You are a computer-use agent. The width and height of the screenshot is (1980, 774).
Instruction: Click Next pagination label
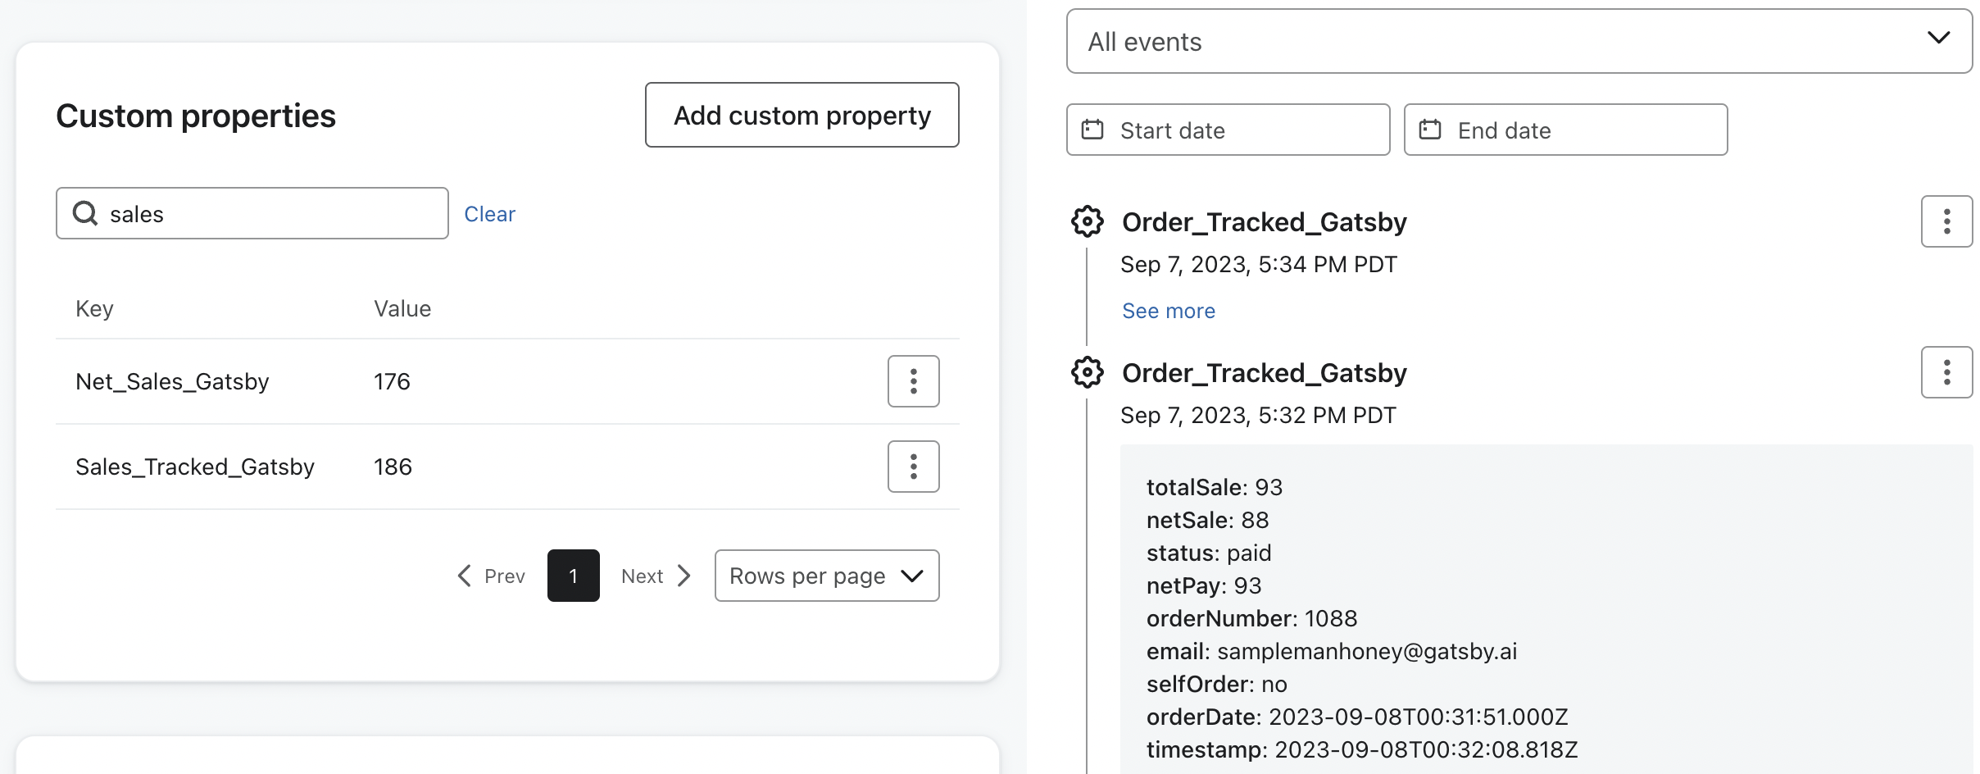tap(642, 576)
